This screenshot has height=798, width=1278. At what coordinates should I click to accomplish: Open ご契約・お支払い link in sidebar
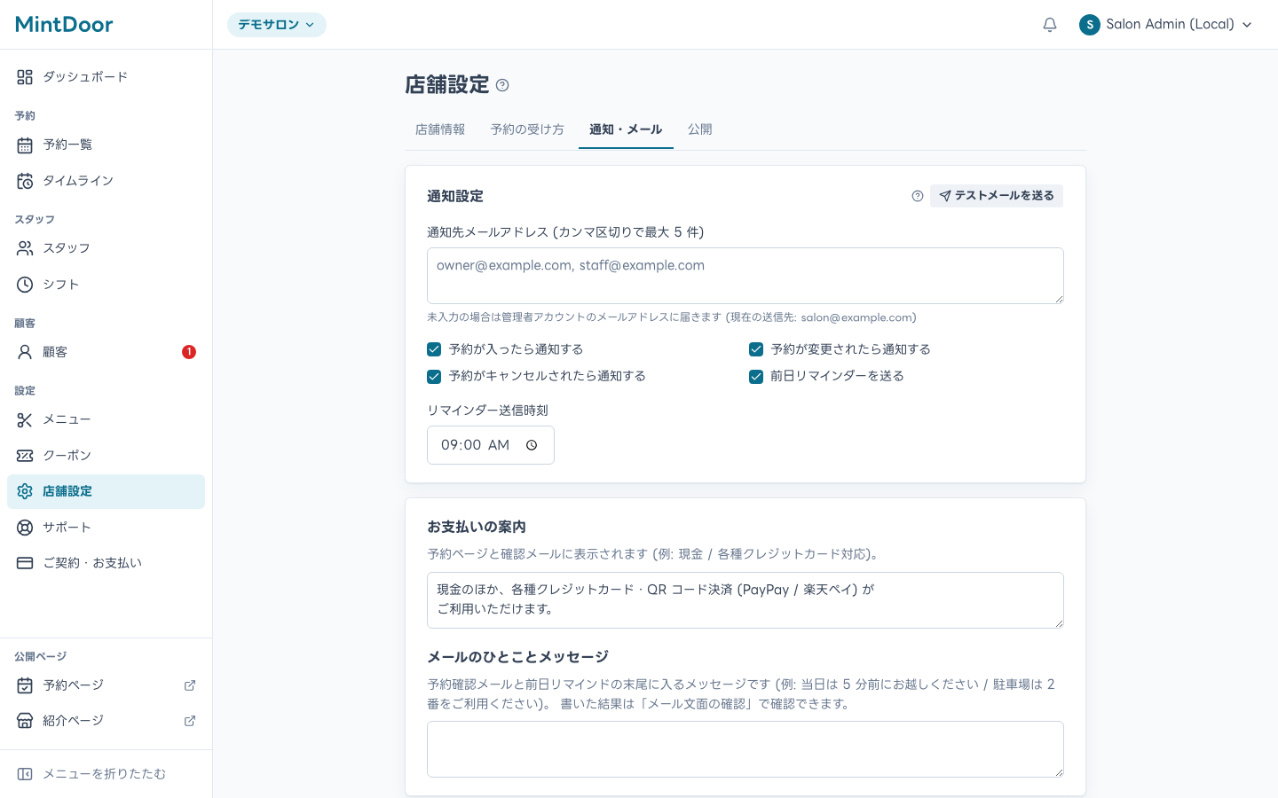(x=106, y=563)
